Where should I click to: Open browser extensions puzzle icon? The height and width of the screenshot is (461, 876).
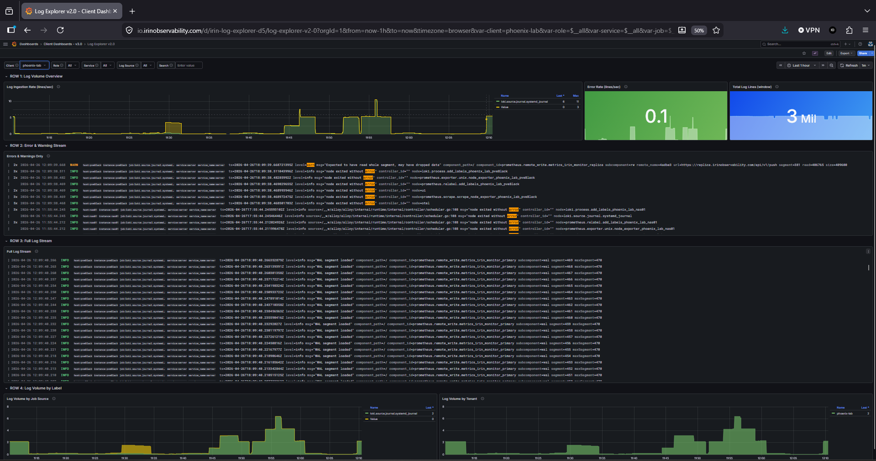point(849,30)
